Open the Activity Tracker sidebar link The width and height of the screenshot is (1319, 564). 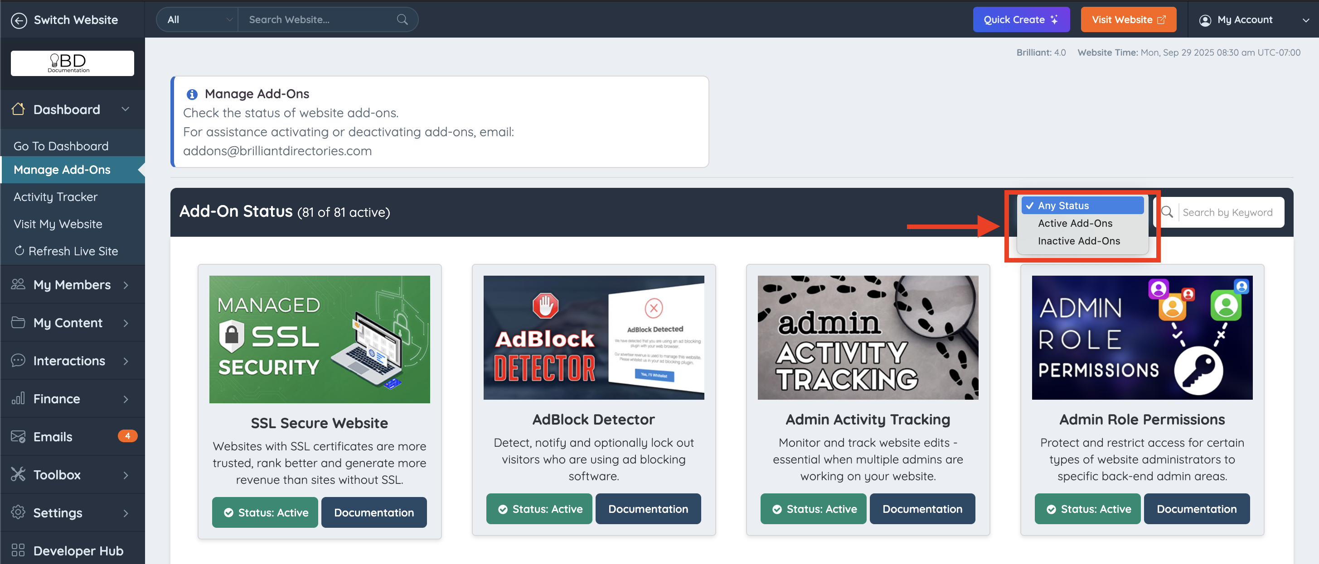click(55, 197)
